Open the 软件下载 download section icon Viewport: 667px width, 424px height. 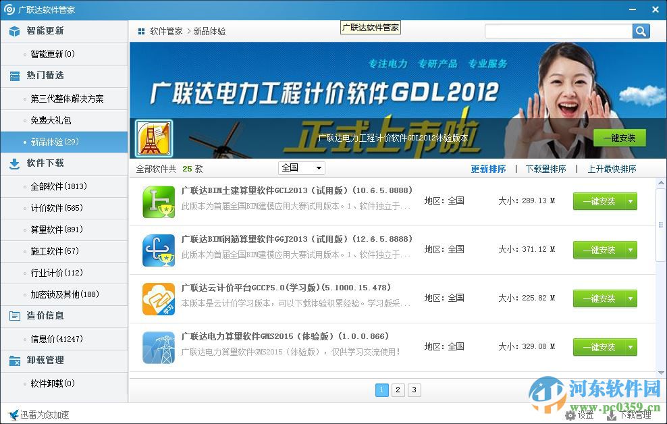14,163
